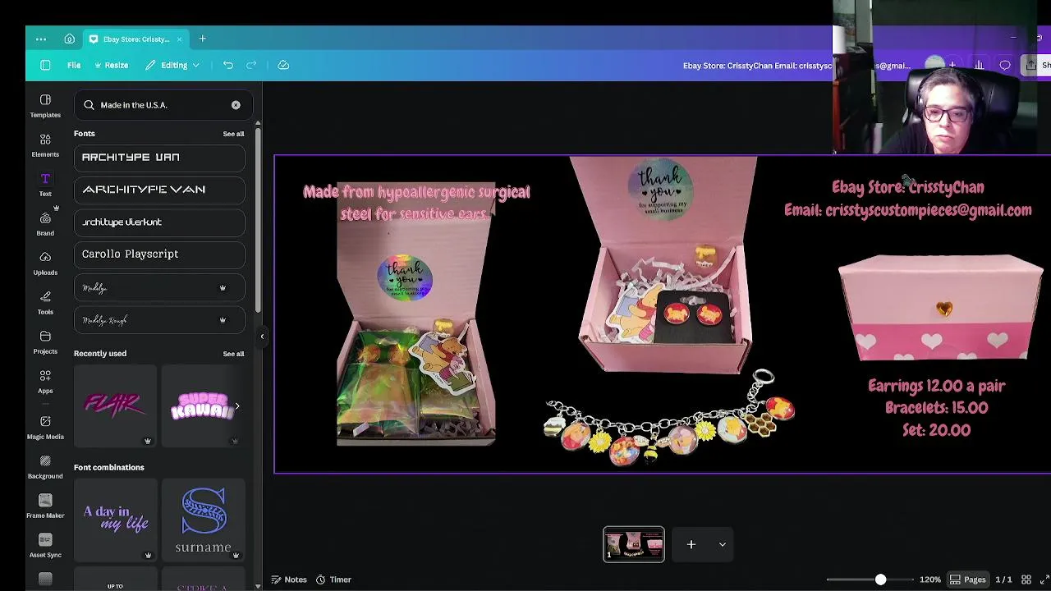Add a new page with plus button
Image resolution: width=1051 pixels, height=591 pixels.
point(691,544)
